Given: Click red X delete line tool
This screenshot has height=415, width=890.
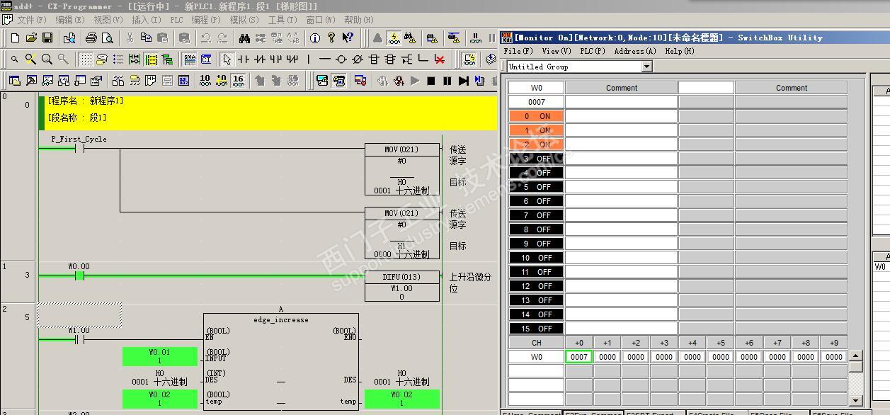Looking at the screenshot, I should pyautogui.click(x=440, y=59).
